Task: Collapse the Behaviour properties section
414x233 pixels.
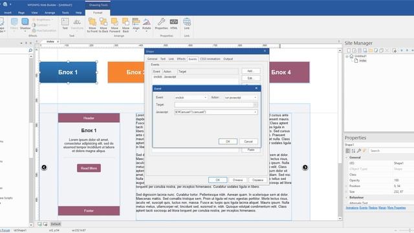Action: pos(347,197)
